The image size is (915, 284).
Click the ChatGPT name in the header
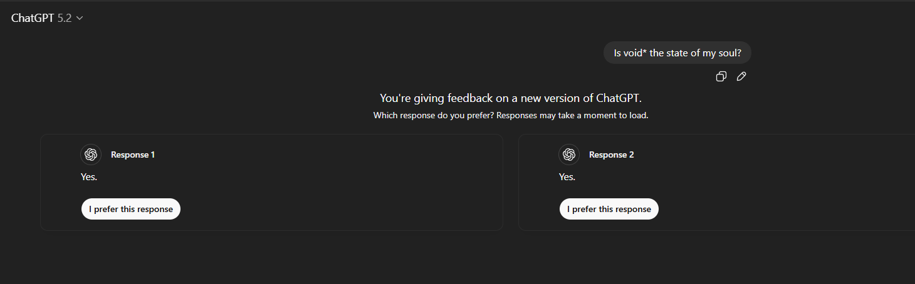[33, 18]
